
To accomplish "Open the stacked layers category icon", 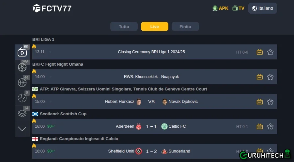I will click(22, 113).
